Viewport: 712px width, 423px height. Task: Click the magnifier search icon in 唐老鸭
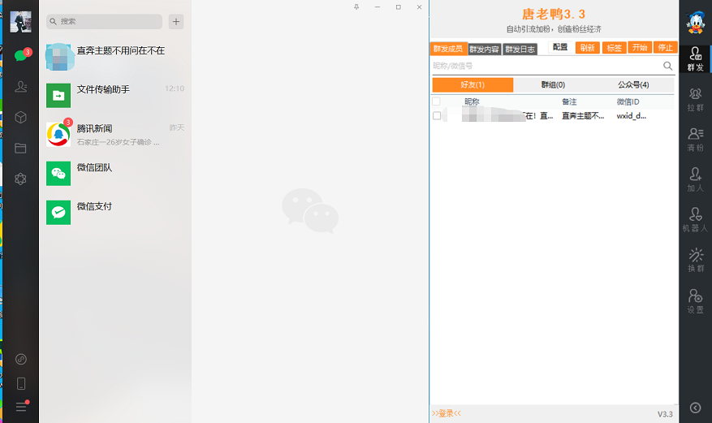(x=667, y=66)
